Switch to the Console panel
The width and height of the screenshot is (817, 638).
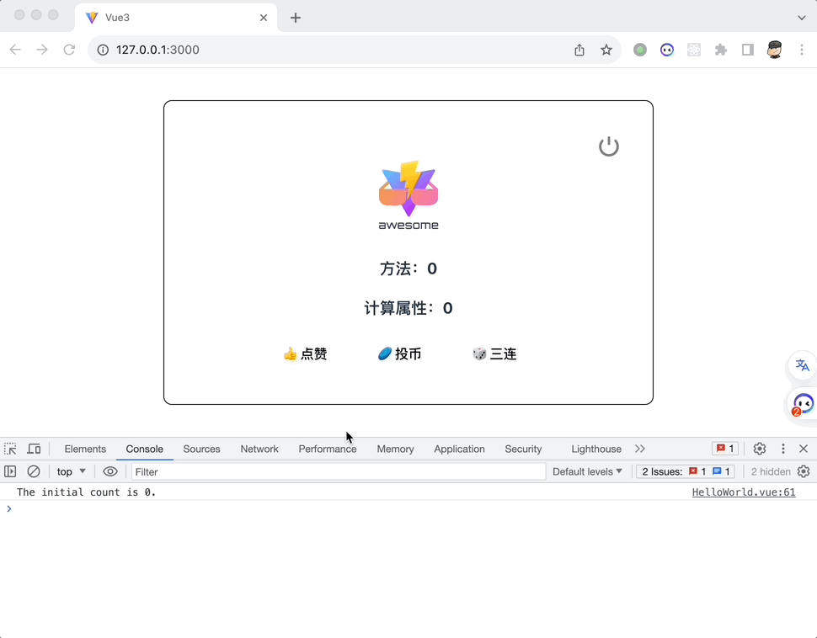[x=144, y=449]
